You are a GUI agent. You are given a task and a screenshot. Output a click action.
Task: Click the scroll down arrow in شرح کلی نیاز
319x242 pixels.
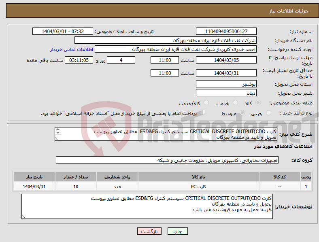pyautogui.click(x=58, y=132)
